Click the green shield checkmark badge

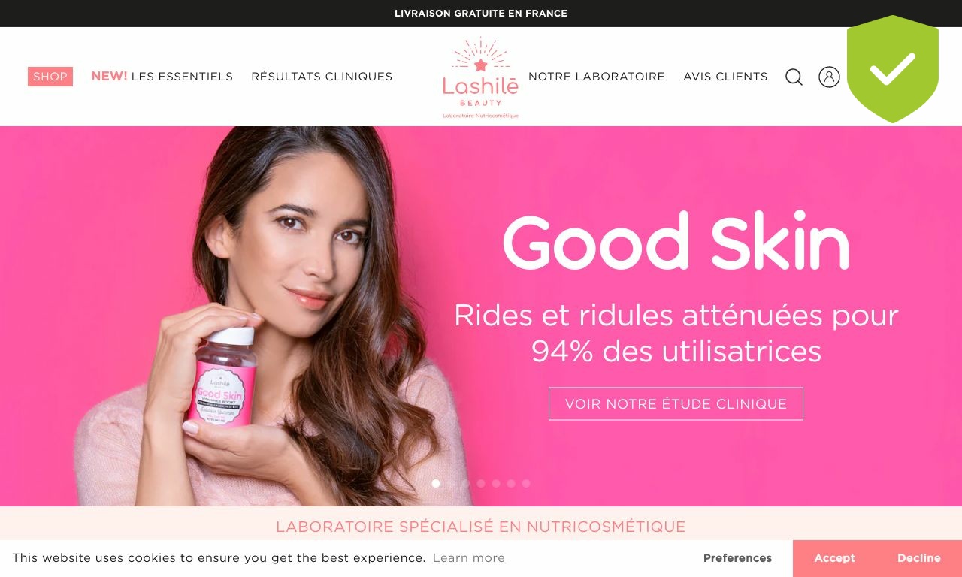pos(893,69)
